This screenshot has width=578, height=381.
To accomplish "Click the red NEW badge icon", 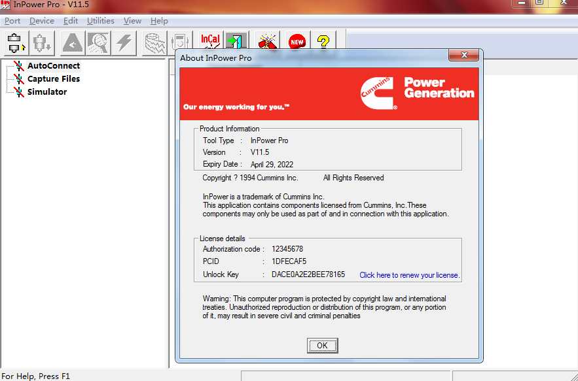I will pos(297,42).
